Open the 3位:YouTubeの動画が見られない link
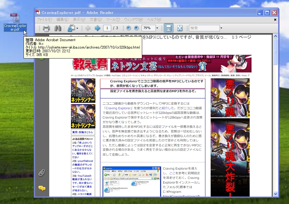 pyautogui.click(x=83, y=183)
